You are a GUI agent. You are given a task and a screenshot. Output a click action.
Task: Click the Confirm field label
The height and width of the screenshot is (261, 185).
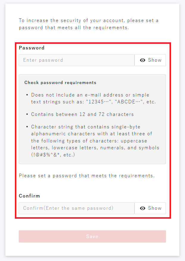coord(29,196)
